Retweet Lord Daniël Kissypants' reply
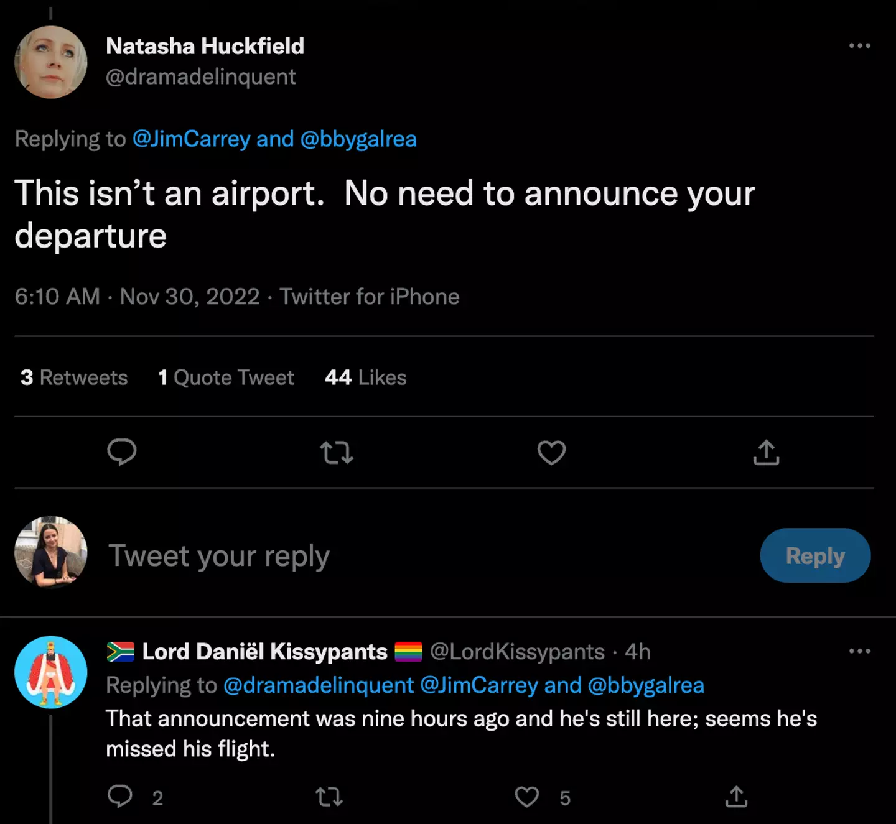 tap(329, 797)
